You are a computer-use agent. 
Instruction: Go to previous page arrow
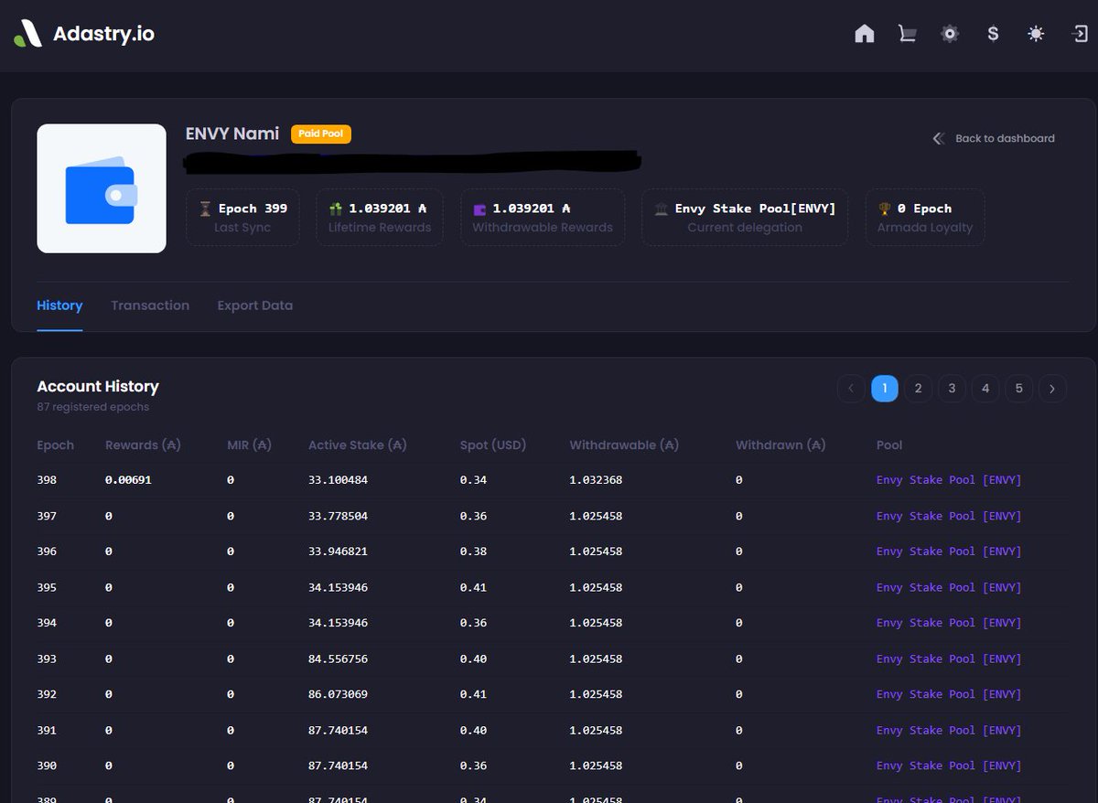(851, 389)
